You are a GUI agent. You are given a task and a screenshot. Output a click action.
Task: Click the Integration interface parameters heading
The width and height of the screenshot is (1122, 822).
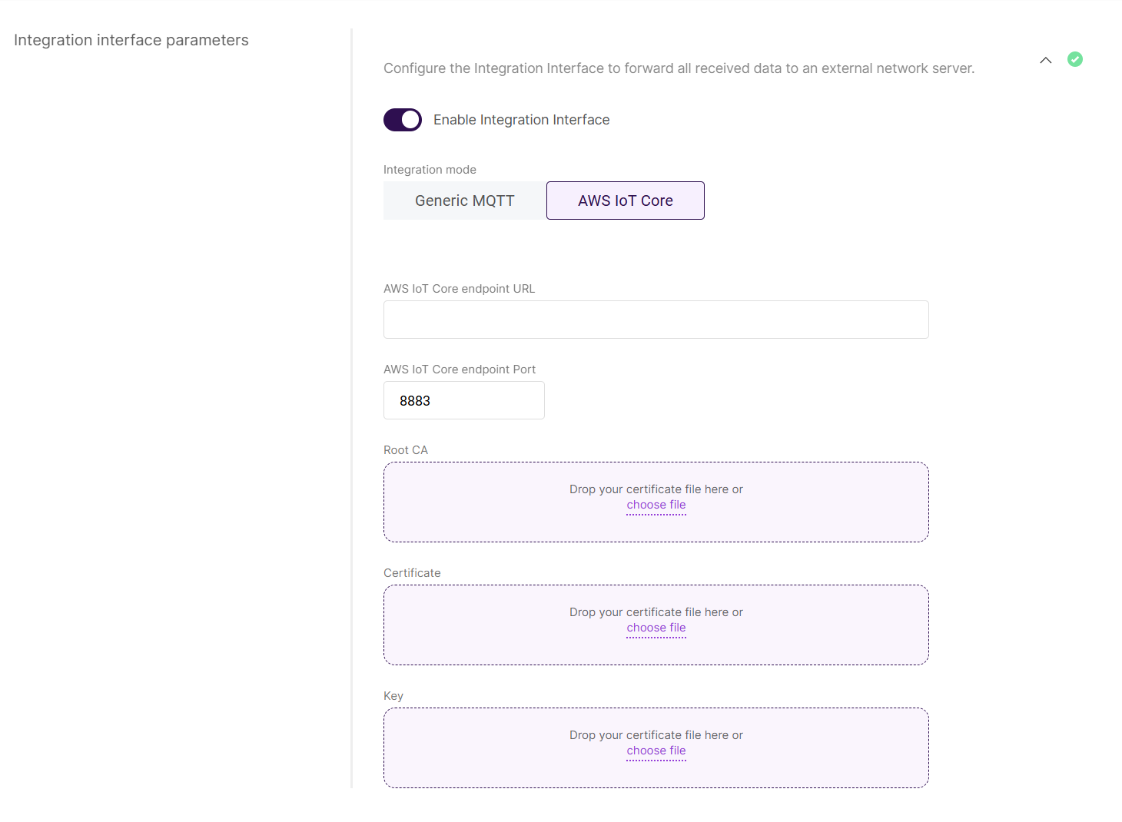pos(131,39)
